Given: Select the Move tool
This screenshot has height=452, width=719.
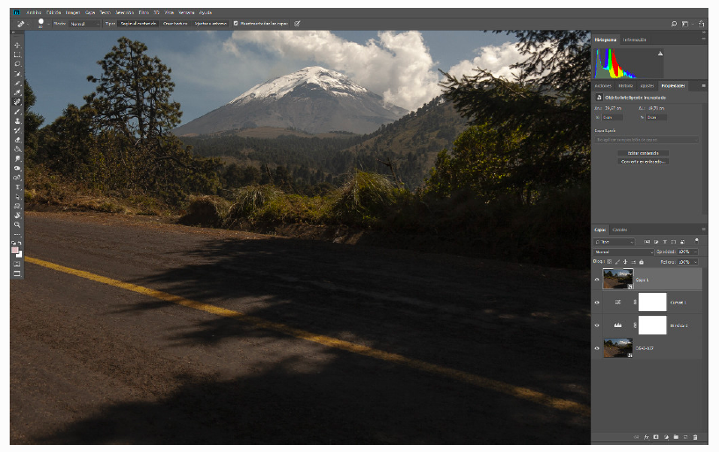Looking at the screenshot, I should tap(17, 45).
